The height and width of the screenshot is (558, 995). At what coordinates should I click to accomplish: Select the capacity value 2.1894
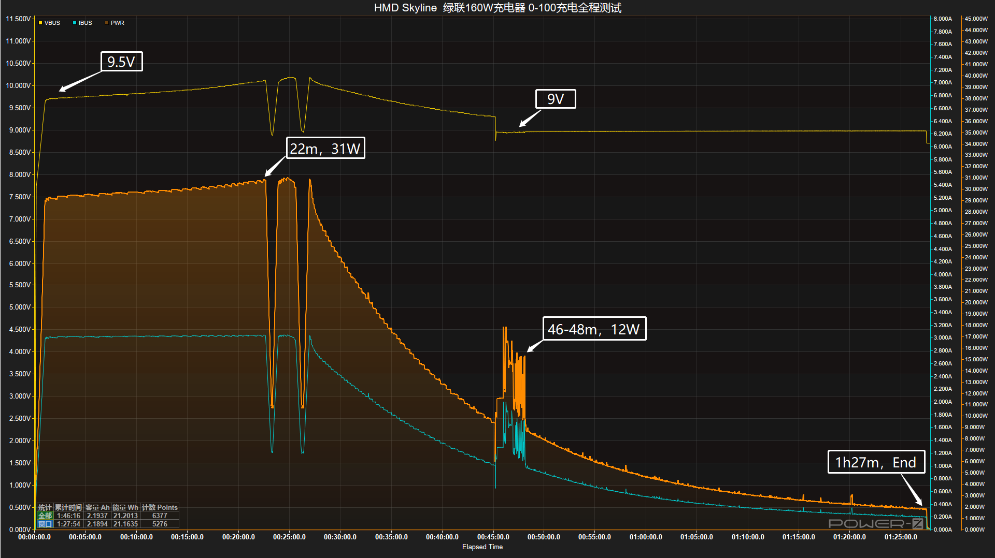(x=97, y=524)
